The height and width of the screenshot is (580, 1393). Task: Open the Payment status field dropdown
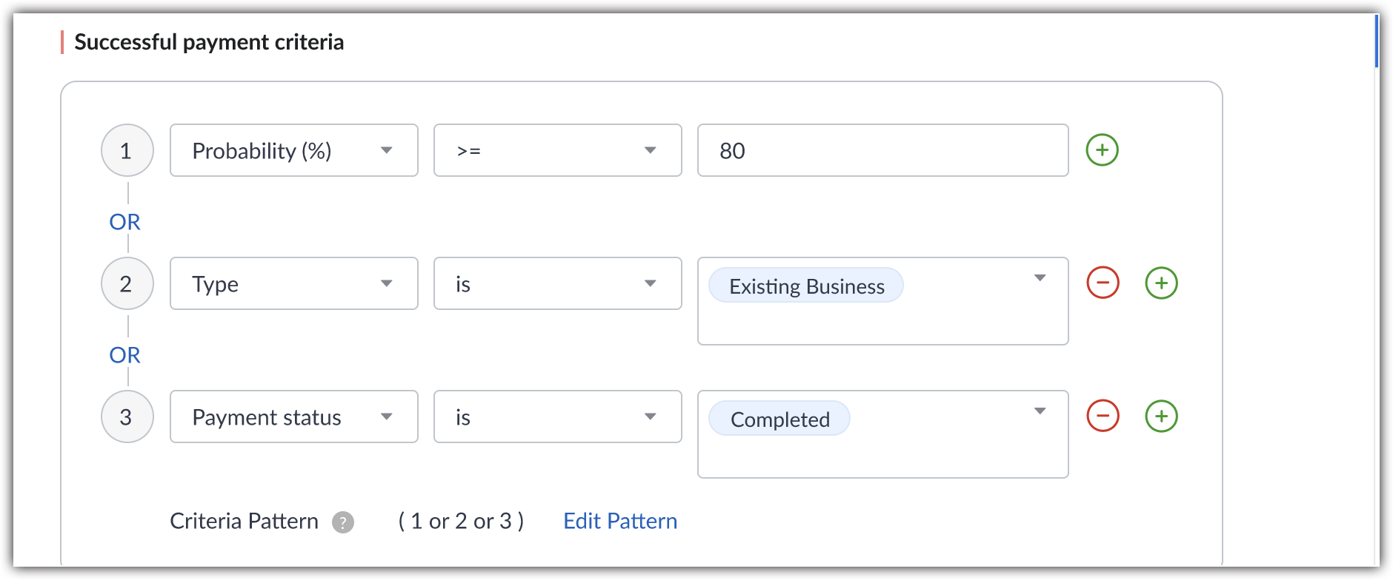pos(293,417)
